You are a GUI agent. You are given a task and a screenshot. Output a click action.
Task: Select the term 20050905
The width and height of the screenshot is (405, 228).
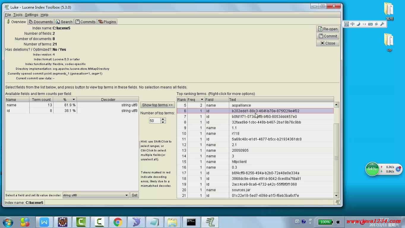(x=255, y=150)
